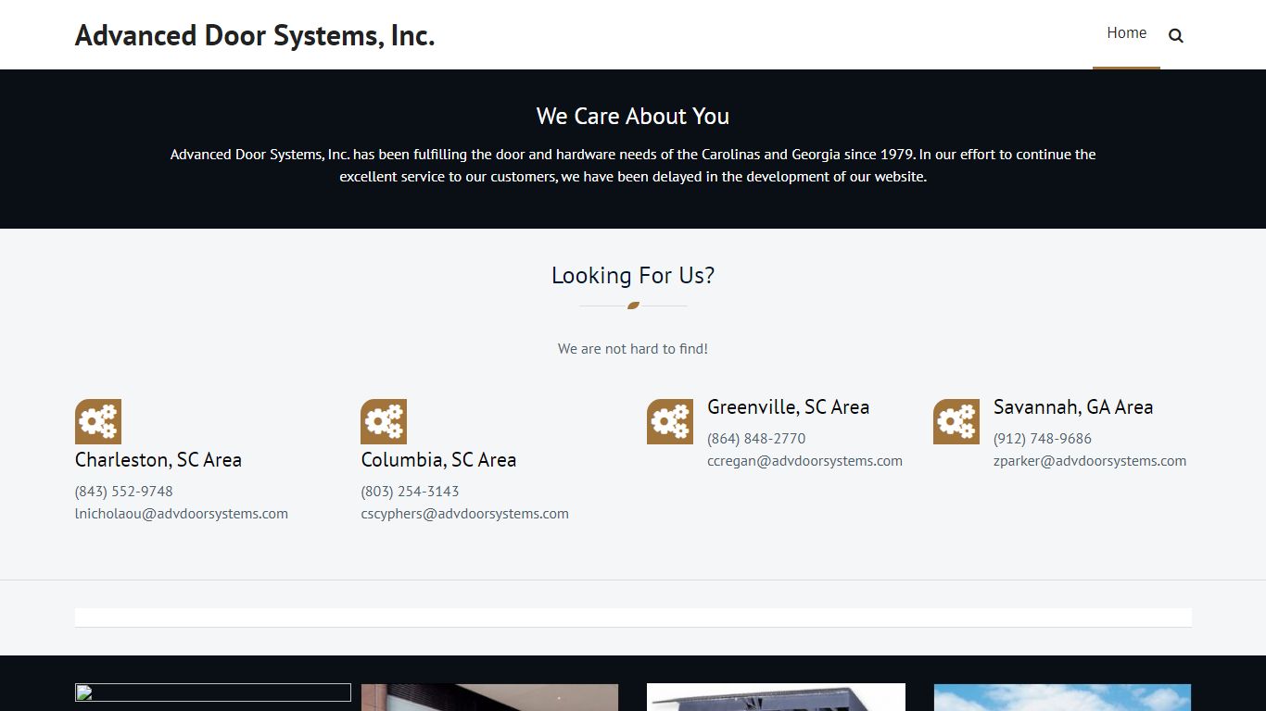
Task: Email ccregan@advdoorsystems.com
Action: (804, 461)
